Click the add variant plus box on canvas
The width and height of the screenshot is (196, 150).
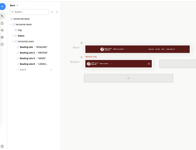click(x=128, y=78)
